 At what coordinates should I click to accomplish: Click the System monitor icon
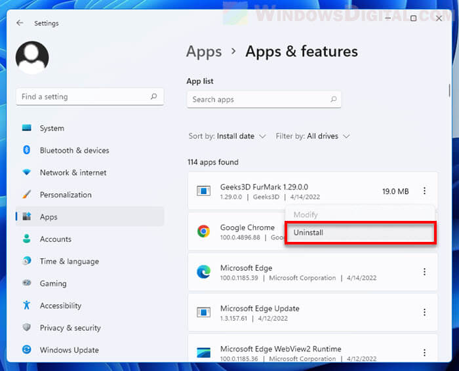point(27,128)
